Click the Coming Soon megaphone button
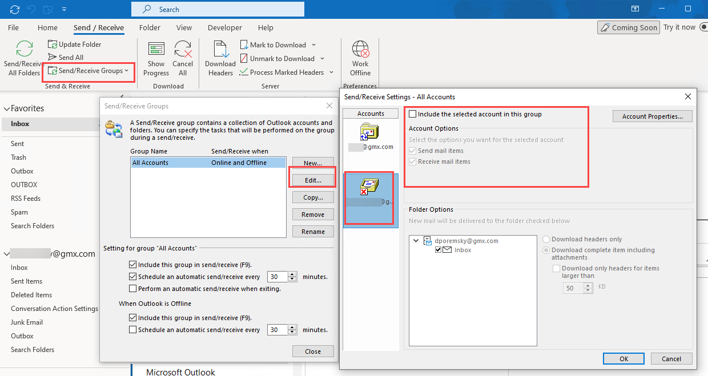The image size is (708, 376). point(627,27)
